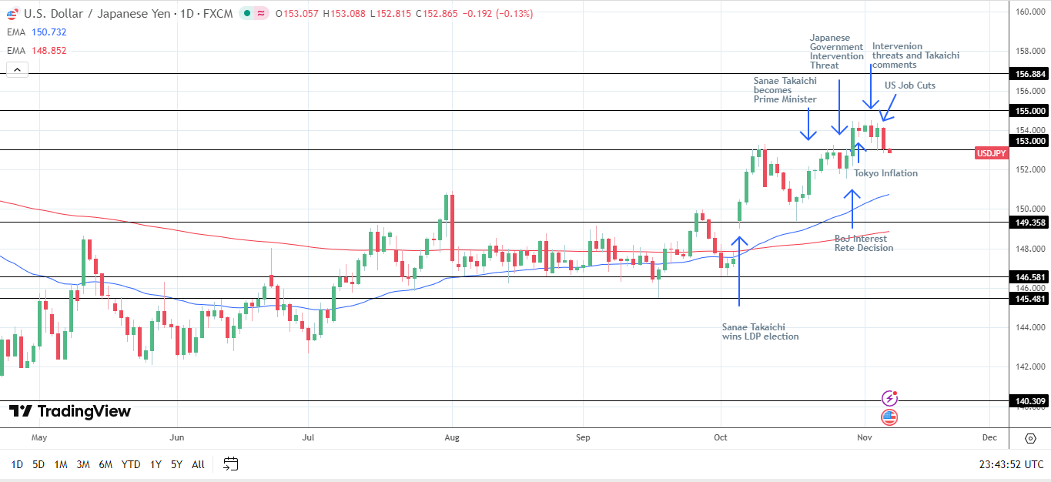Click the 6M range button
The width and height of the screenshot is (1051, 482).
click(x=105, y=464)
